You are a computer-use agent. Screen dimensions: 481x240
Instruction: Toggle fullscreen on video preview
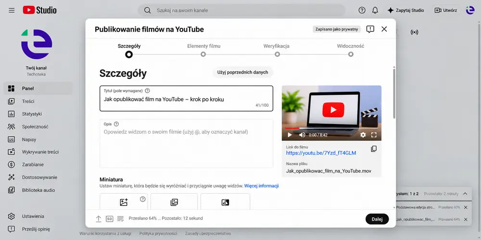point(374,135)
